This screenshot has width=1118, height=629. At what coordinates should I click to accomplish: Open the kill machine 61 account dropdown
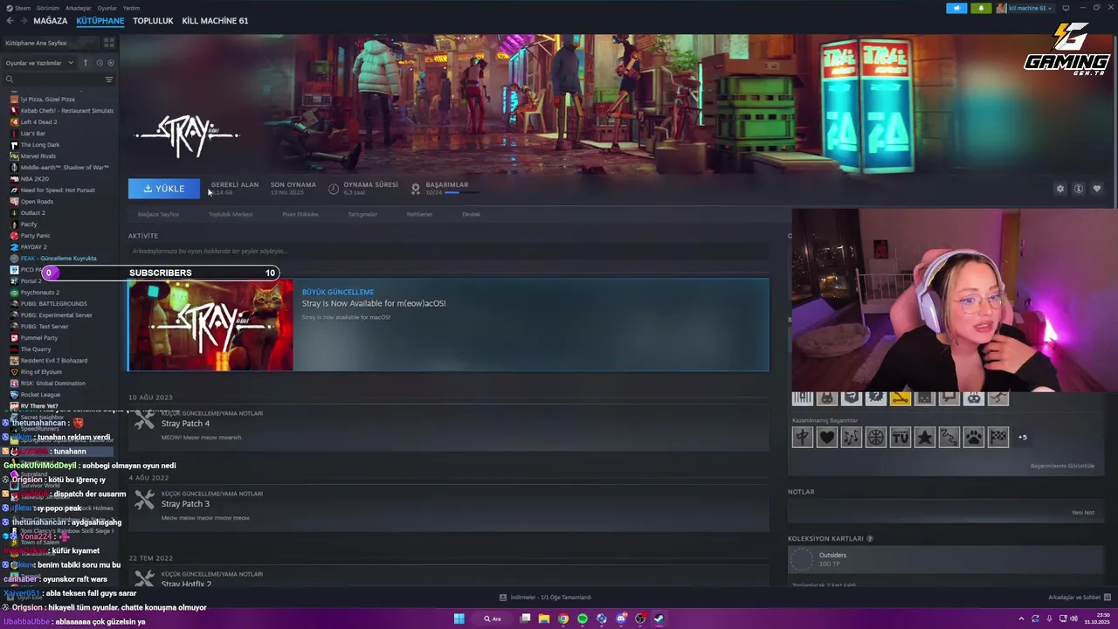tap(1025, 8)
